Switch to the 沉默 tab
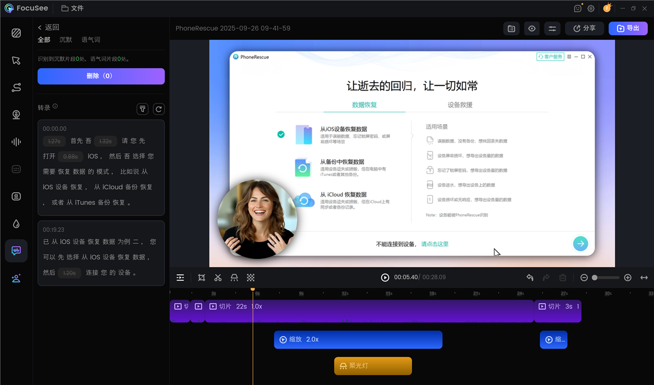The image size is (654, 385). 65,39
